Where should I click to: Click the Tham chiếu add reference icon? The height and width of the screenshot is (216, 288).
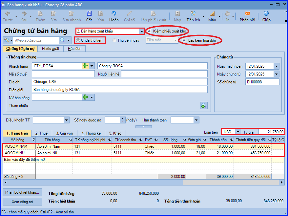point(204,106)
